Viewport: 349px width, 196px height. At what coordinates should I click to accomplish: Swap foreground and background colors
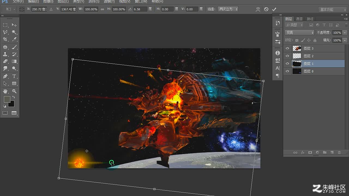pyautogui.click(x=13, y=97)
